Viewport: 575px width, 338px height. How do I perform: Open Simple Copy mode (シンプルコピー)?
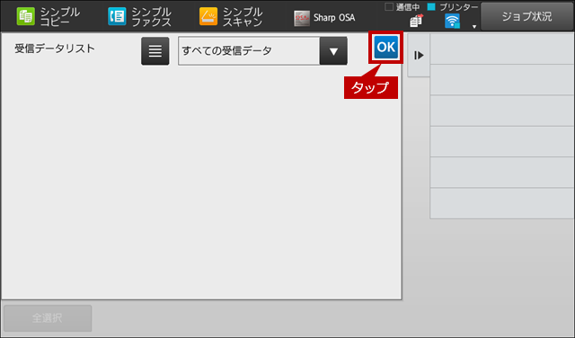point(48,16)
